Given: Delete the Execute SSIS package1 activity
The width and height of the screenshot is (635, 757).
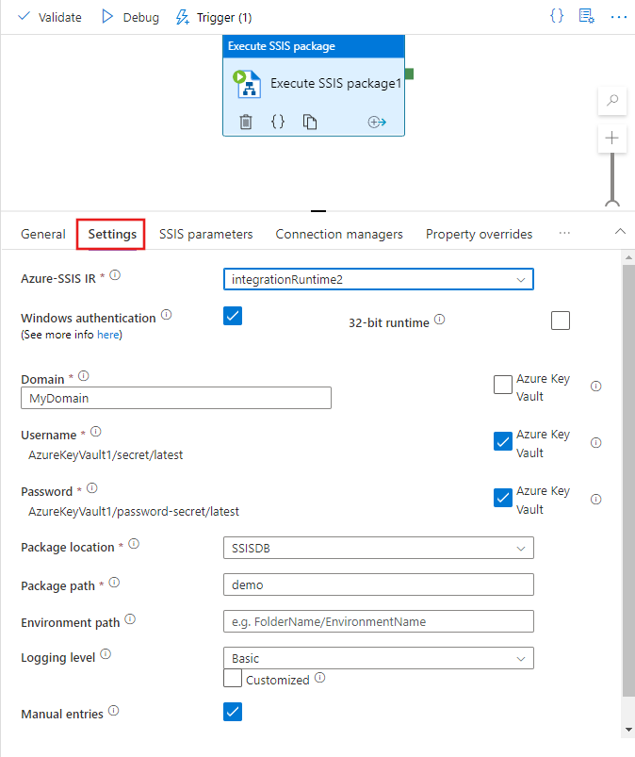Looking at the screenshot, I should point(246,122).
